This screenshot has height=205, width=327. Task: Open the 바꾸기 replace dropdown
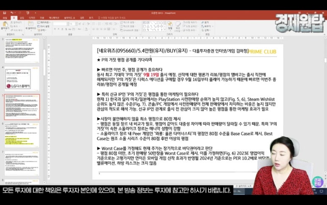click(207, 26)
